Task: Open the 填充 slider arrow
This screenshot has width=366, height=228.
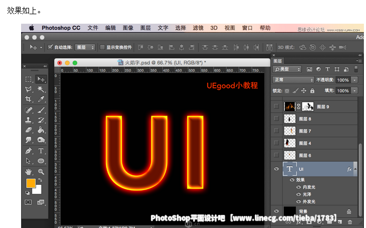Action: pyautogui.click(x=355, y=91)
